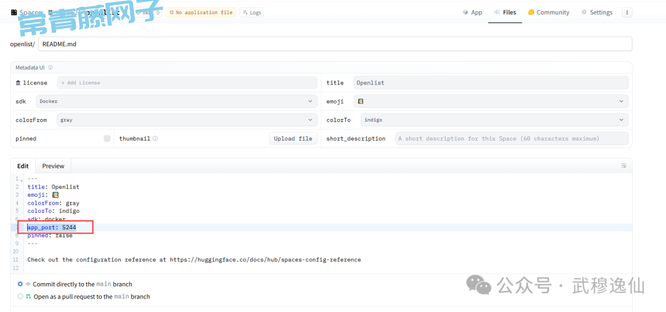Click the Metadata UI info icon
This screenshot has height=312, width=666.
(51, 68)
